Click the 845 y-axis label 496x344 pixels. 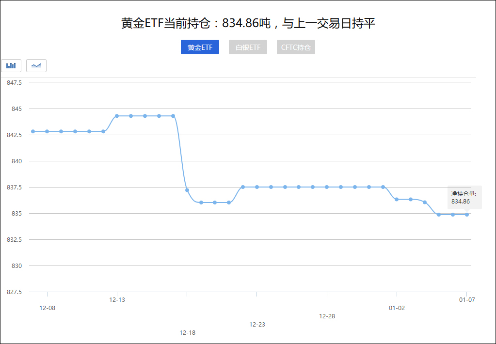pyautogui.click(x=17, y=109)
